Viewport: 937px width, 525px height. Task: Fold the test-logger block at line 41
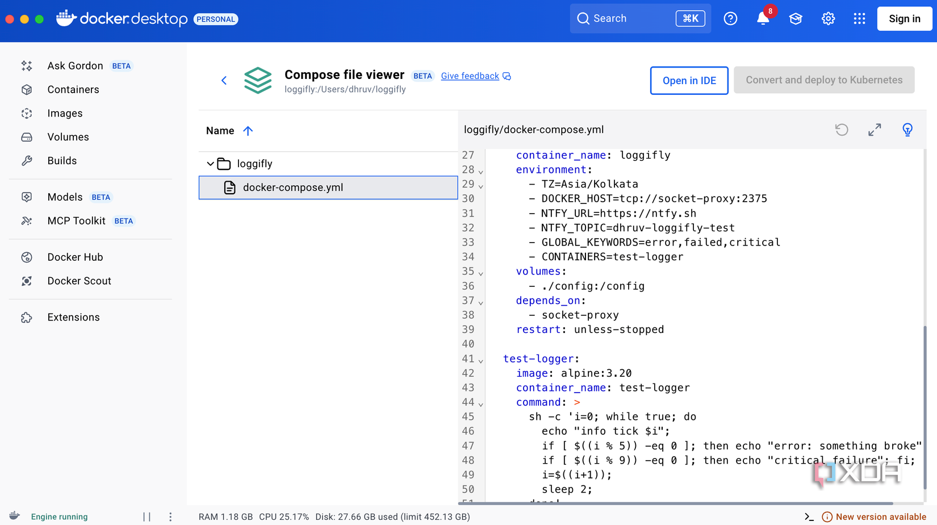pos(481,361)
